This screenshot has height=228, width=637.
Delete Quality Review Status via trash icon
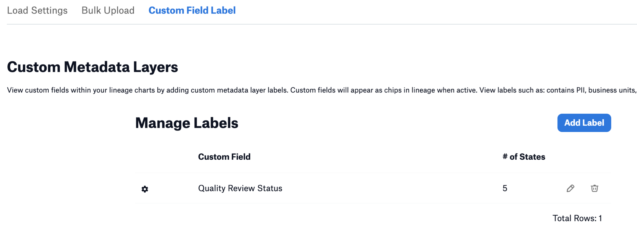tap(594, 188)
